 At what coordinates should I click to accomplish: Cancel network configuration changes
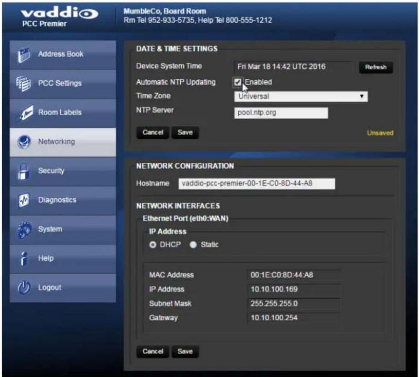click(x=153, y=351)
